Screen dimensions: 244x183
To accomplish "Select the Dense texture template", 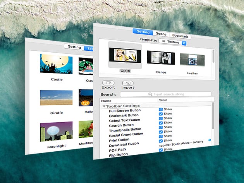I will pos(161,58).
